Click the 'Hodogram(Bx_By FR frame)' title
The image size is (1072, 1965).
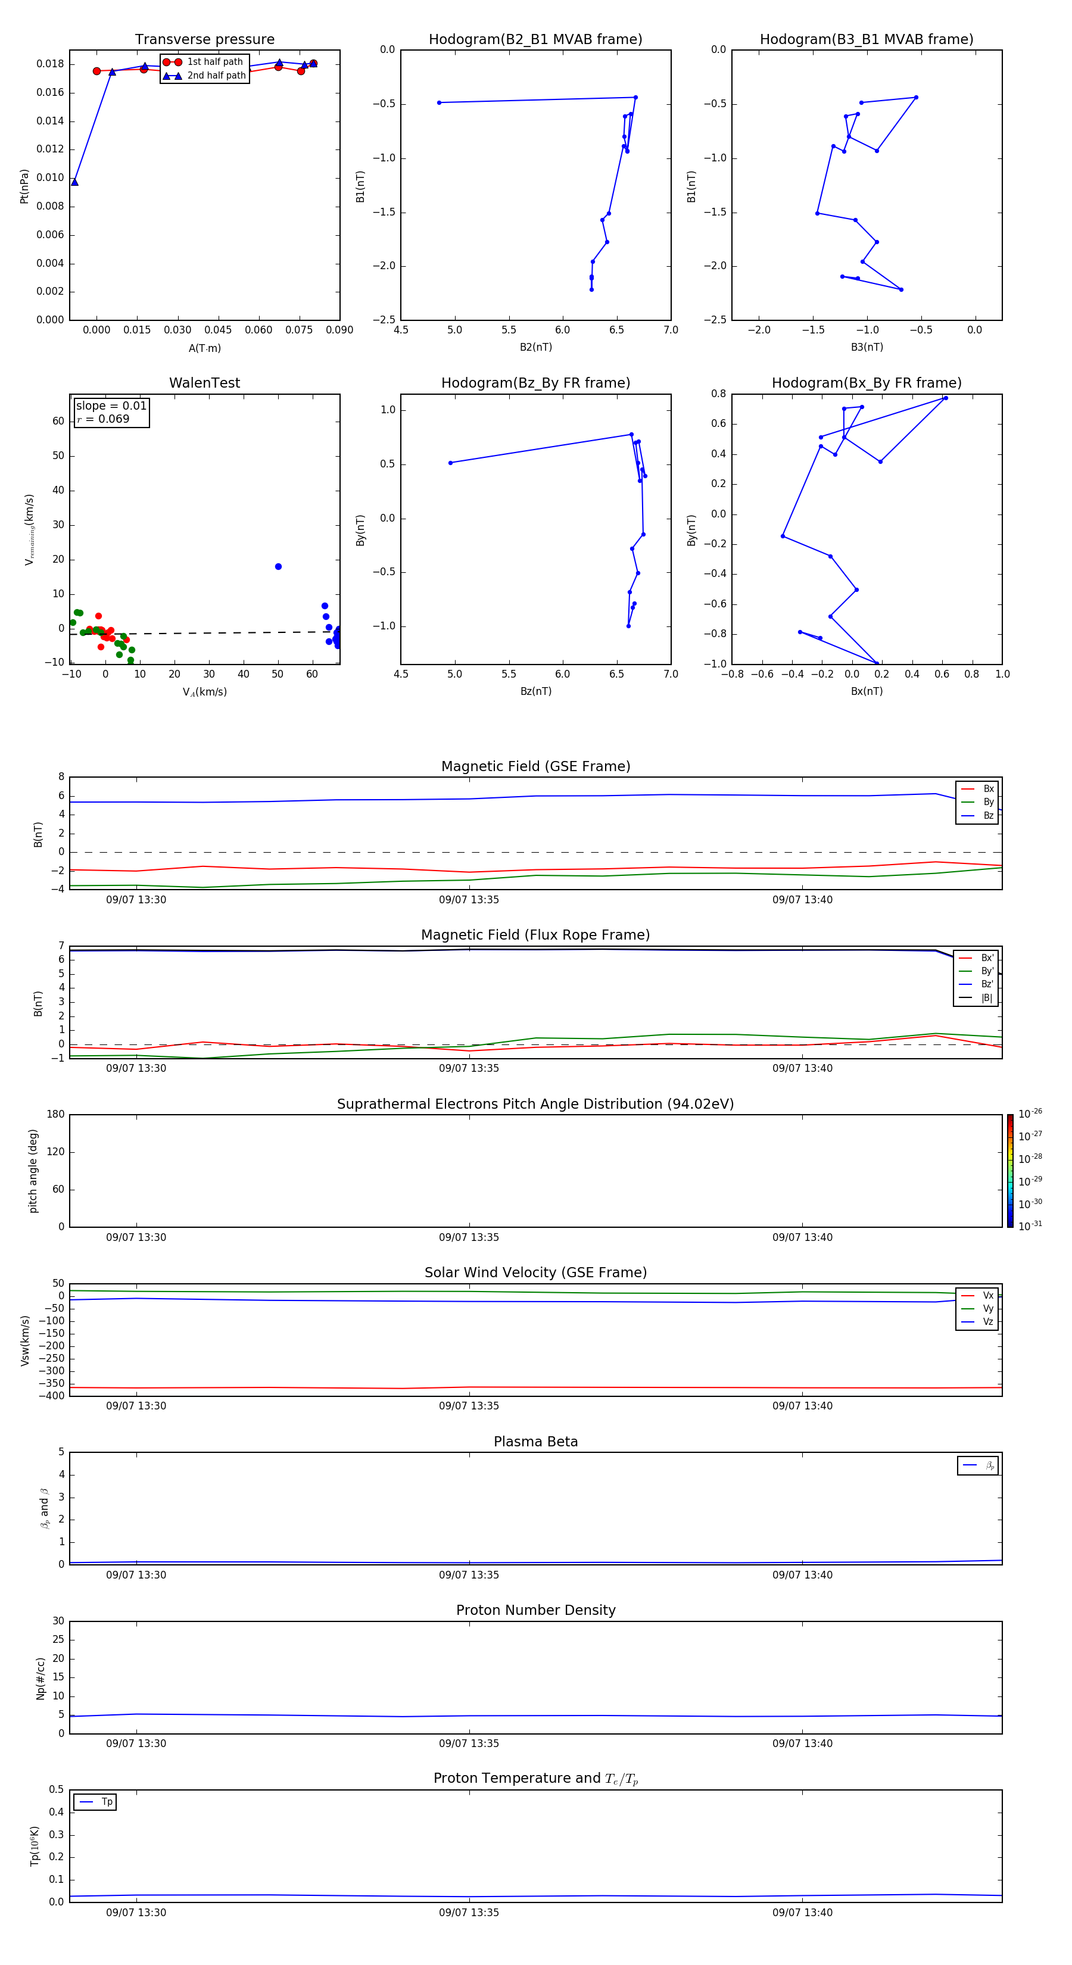(867, 383)
